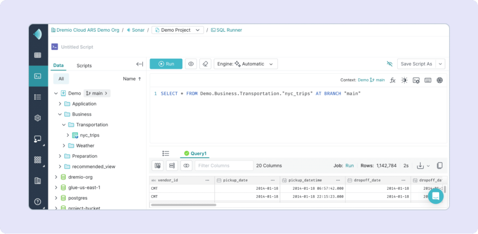Click the eraser clear-editor button
The image size is (478, 234).
pos(205,64)
